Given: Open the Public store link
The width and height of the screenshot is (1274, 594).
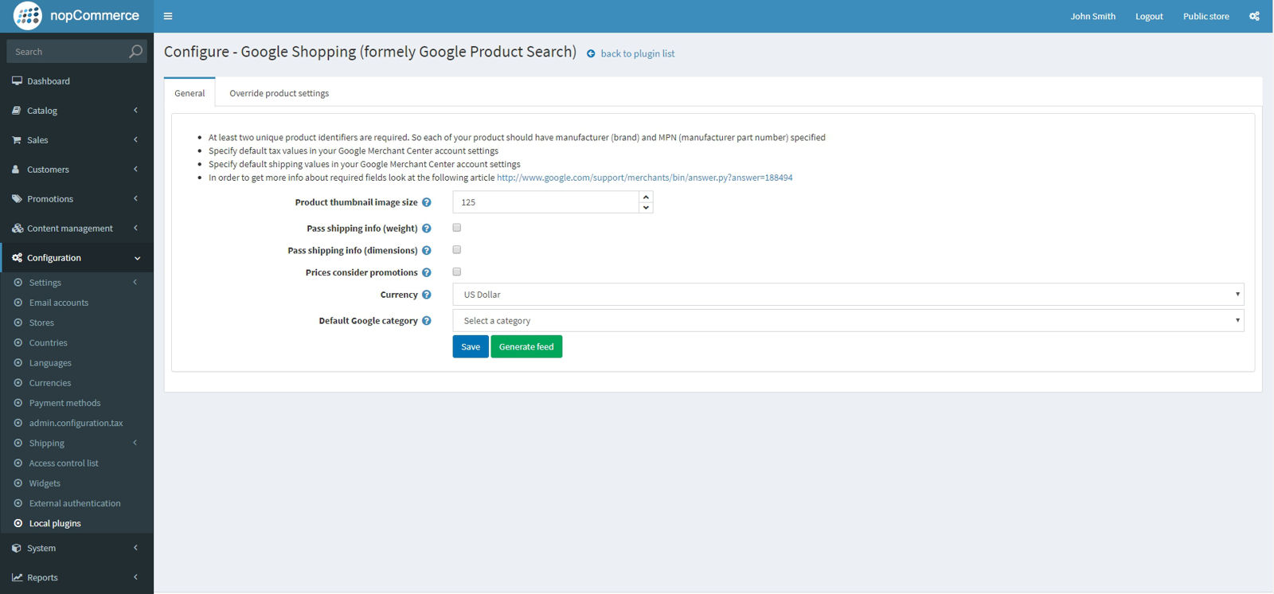Looking at the screenshot, I should [1206, 17].
